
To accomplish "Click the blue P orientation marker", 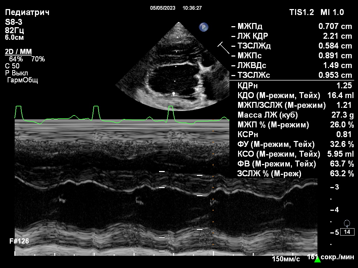I will [203, 27].
